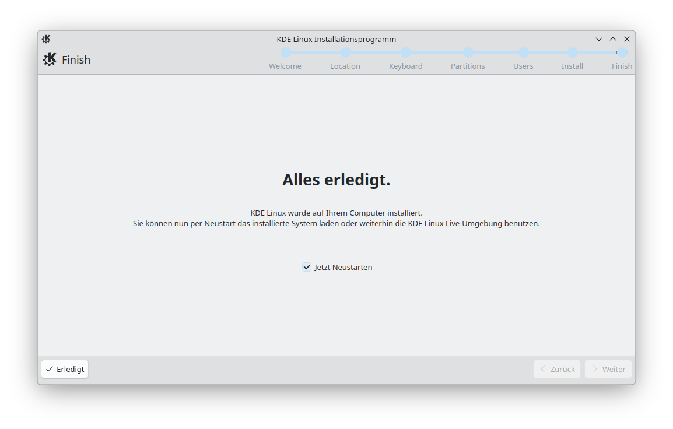
Task: Click the Zurück button
Action: [x=557, y=370]
